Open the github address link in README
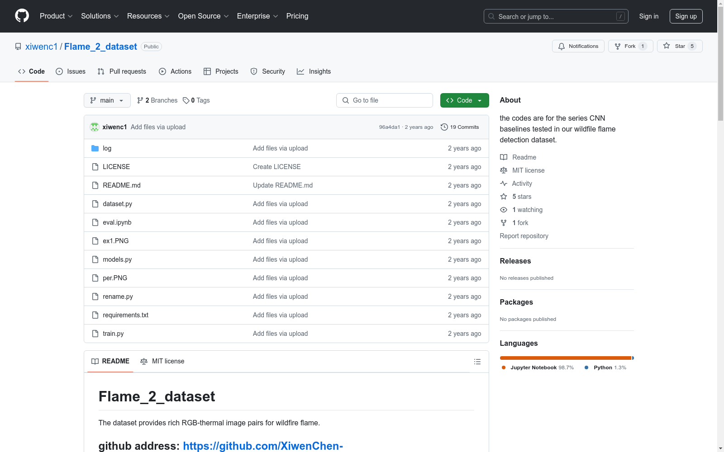724x452 pixels. 263,446
